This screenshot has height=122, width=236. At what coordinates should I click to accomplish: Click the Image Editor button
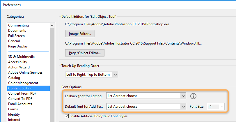pos(80,34)
